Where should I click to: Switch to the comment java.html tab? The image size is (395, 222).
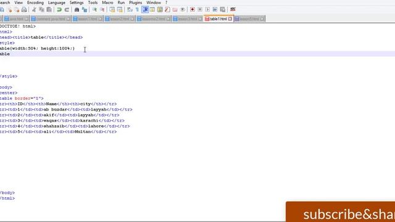point(51,19)
